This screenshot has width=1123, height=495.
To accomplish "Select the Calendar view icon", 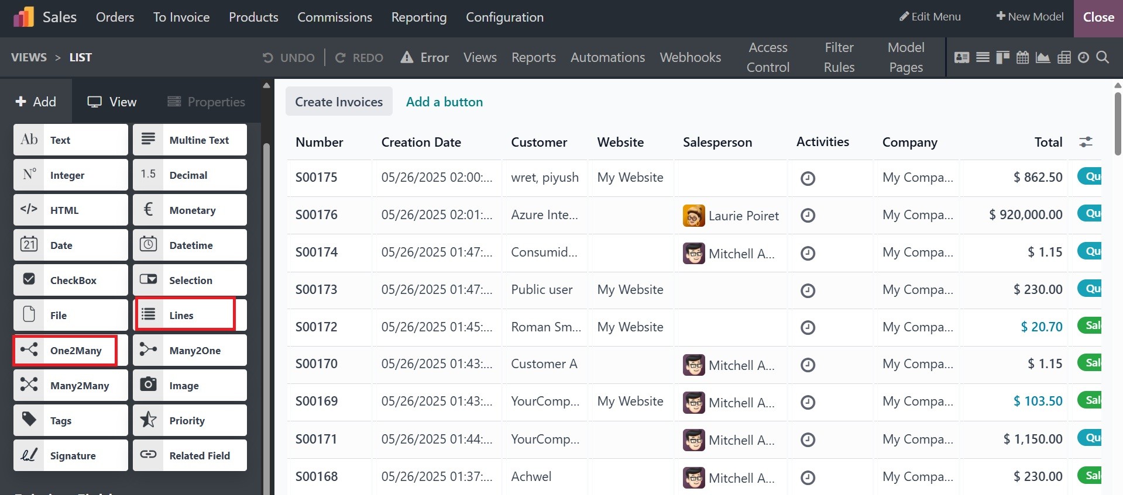I will [x=1022, y=57].
